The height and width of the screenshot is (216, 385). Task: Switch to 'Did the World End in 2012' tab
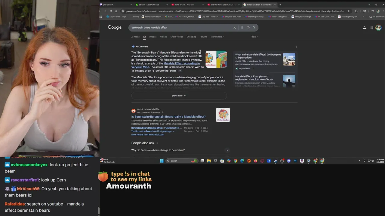point(223,4)
